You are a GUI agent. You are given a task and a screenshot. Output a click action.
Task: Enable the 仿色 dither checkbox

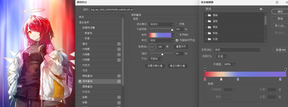[177, 24]
